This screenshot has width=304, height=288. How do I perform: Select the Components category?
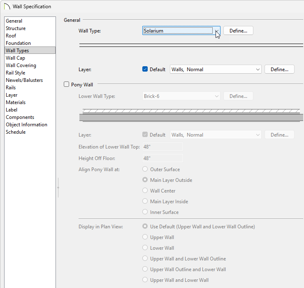click(20, 117)
